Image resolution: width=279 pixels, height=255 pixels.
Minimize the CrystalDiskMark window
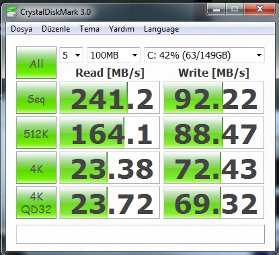(x=216, y=9)
